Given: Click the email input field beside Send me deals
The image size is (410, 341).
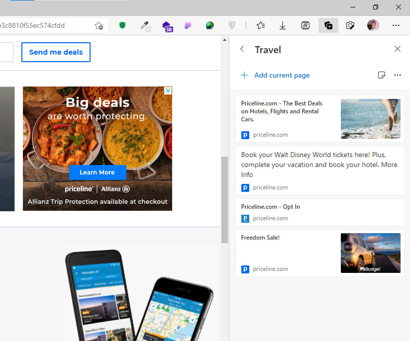Looking at the screenshot, I should click(x=6, y=52).
